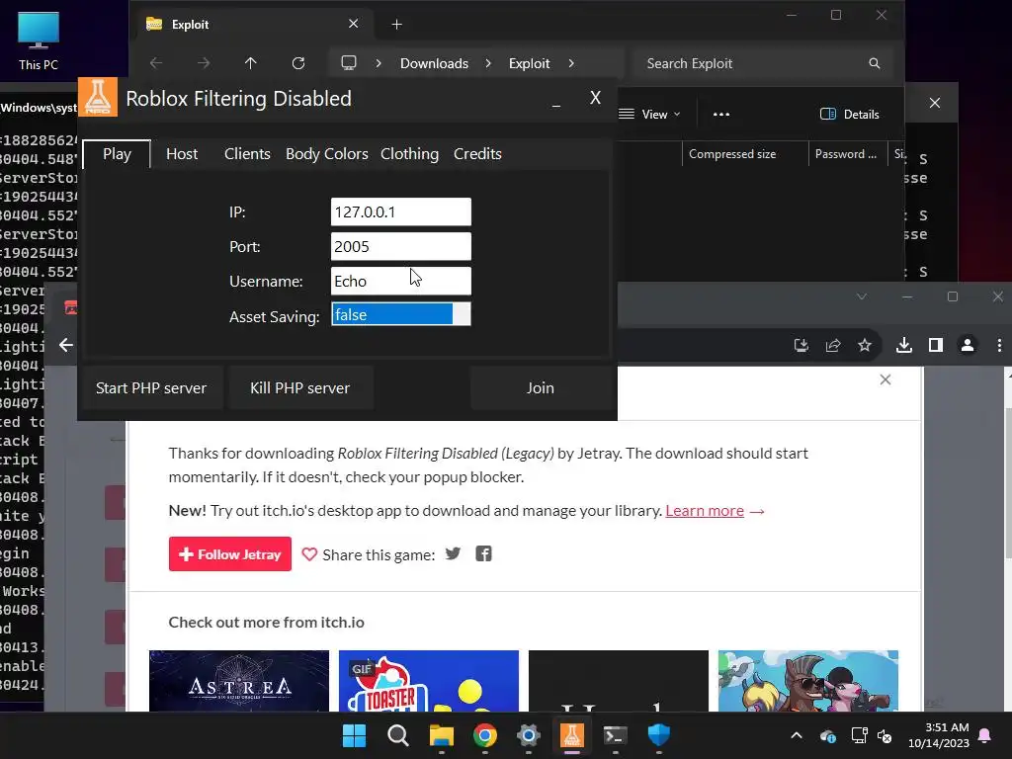Open Windows Security shield in taskbar
Image resolution: width=1012 pixels, height=759 pixels.
tap(659, 735)
